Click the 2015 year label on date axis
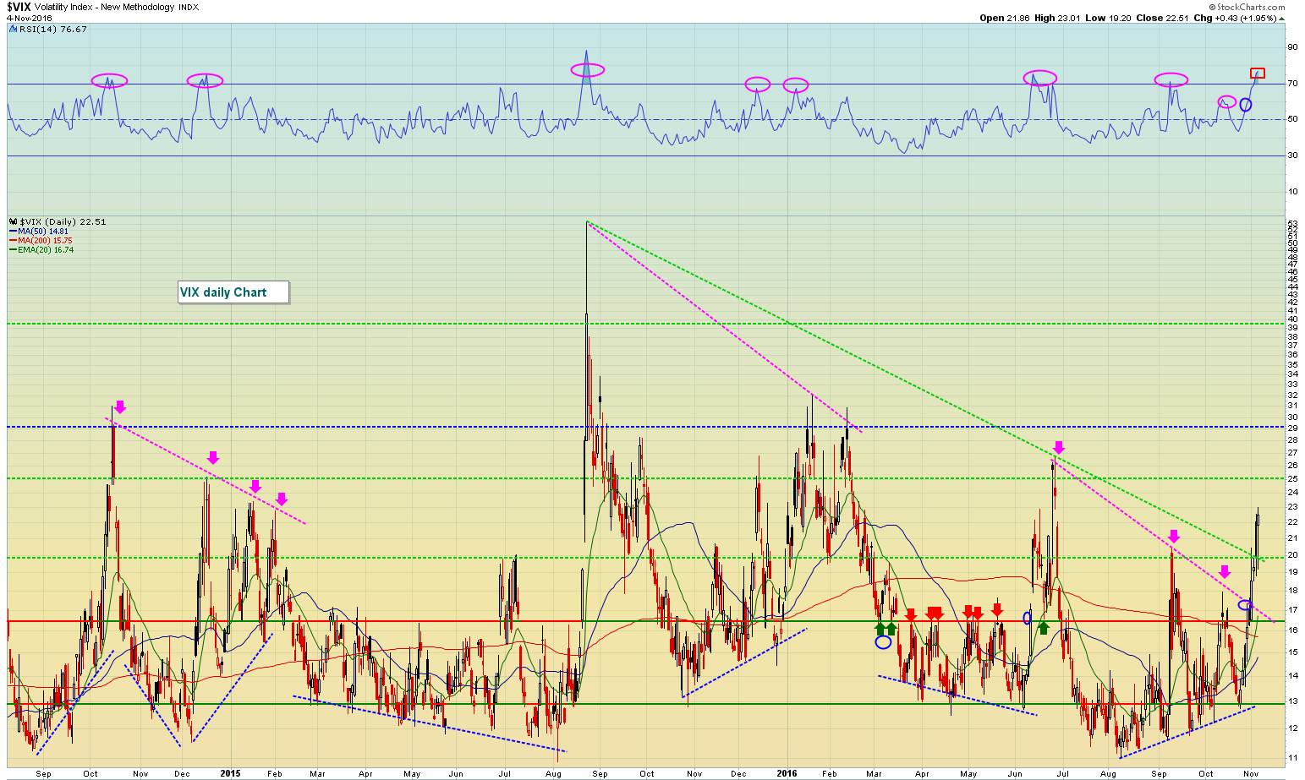 tap(230, 772)
